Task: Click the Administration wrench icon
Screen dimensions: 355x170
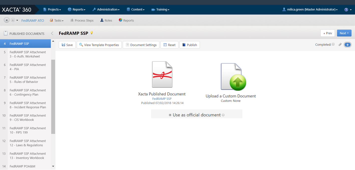Action: coord(94,9)
